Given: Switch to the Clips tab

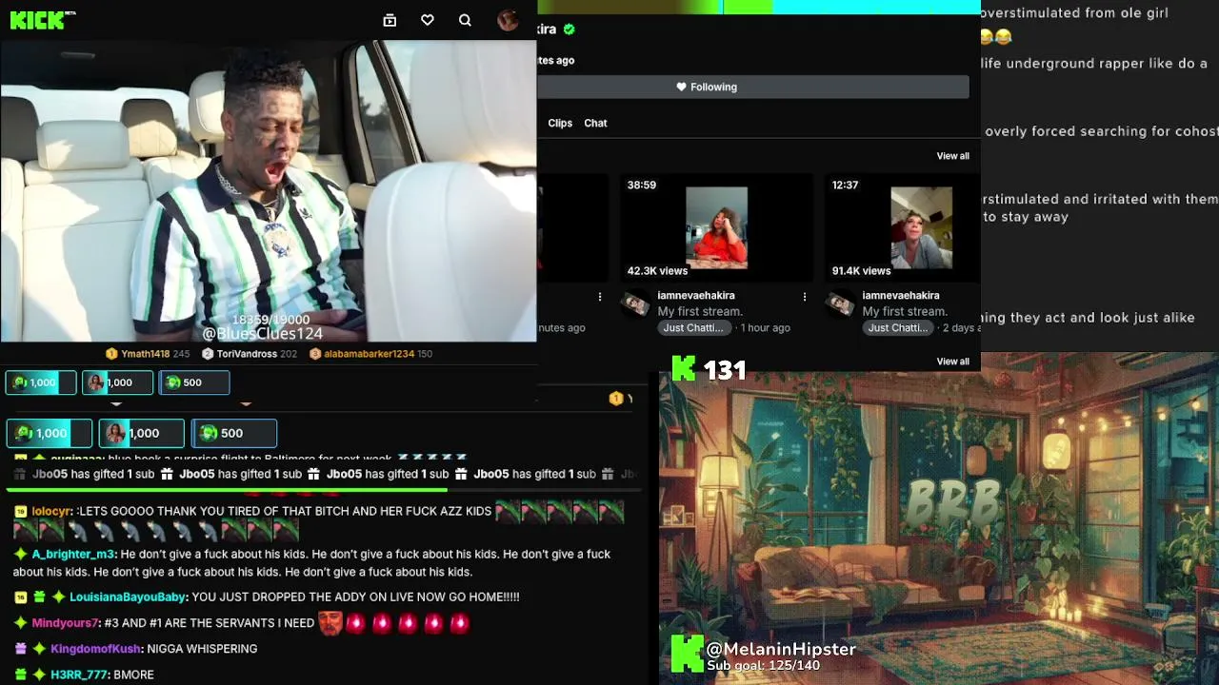Looking at the screenshot, I should pyautogui.click(x=560, y=124).
